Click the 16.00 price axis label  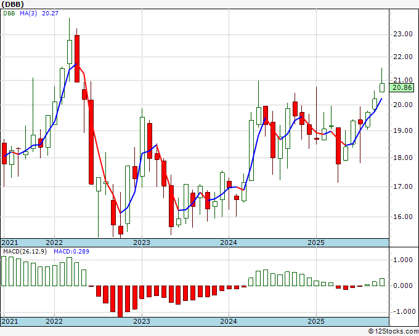click(403, 217)
